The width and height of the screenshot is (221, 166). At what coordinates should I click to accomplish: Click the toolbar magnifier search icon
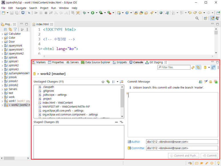click(x=197, y=18)
